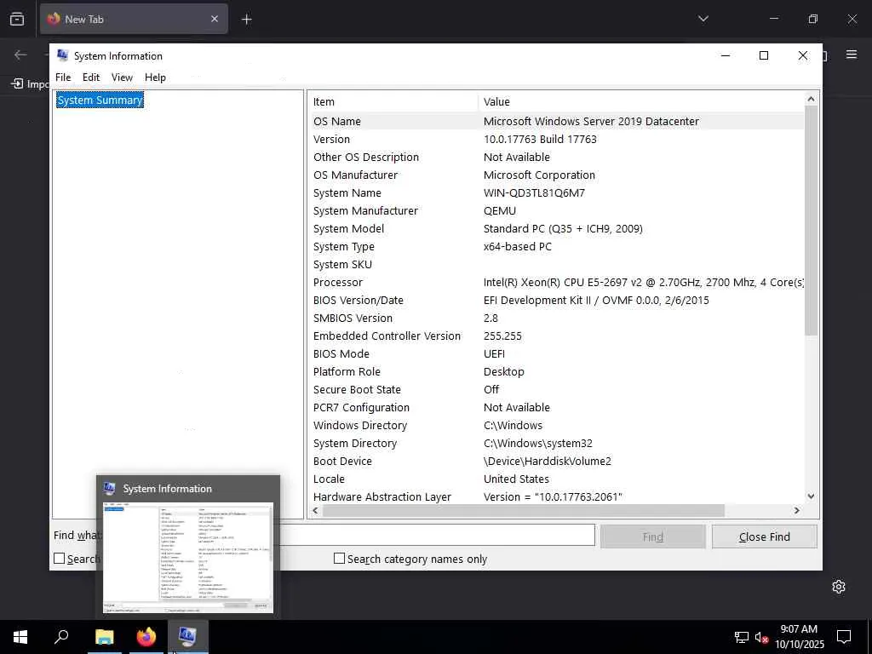Open Firefox tab overview icon
The height and width of the screenshot is (654, 872).
click(x=17, y=19)
